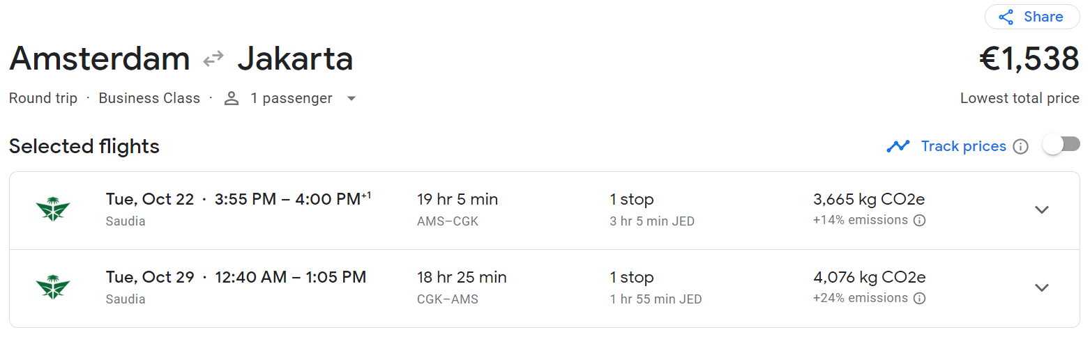Open info icon beside +14% emissions
Image resolution: width=1090 pixels, height=339 pixels.
pos(920,221)
